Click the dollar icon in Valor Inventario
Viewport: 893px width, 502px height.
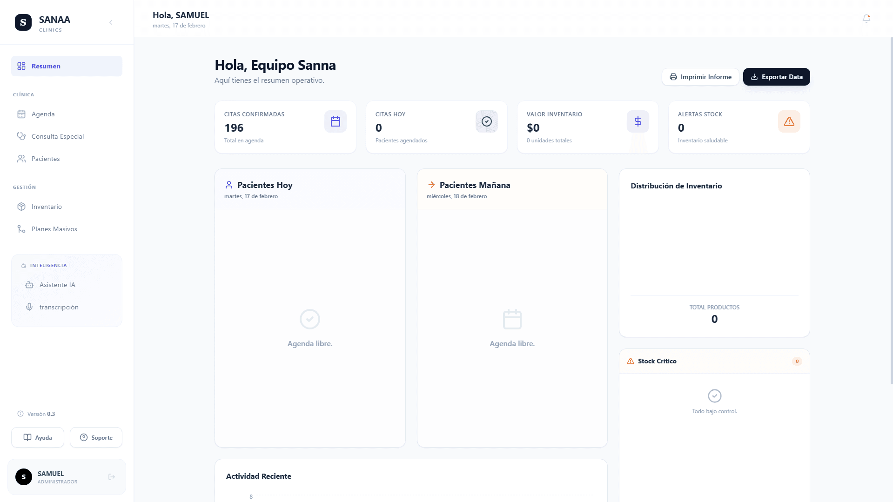tap(638, 121)
